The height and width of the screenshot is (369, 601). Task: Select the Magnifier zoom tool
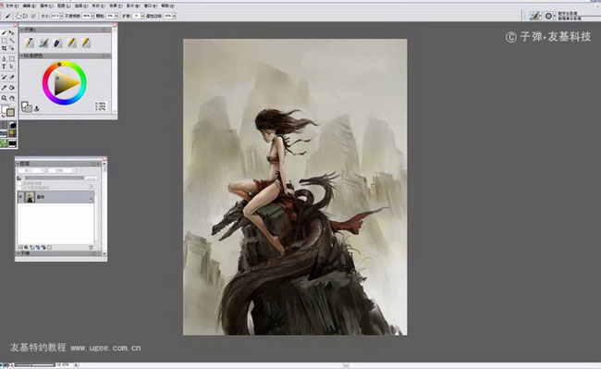coord(4,98)
